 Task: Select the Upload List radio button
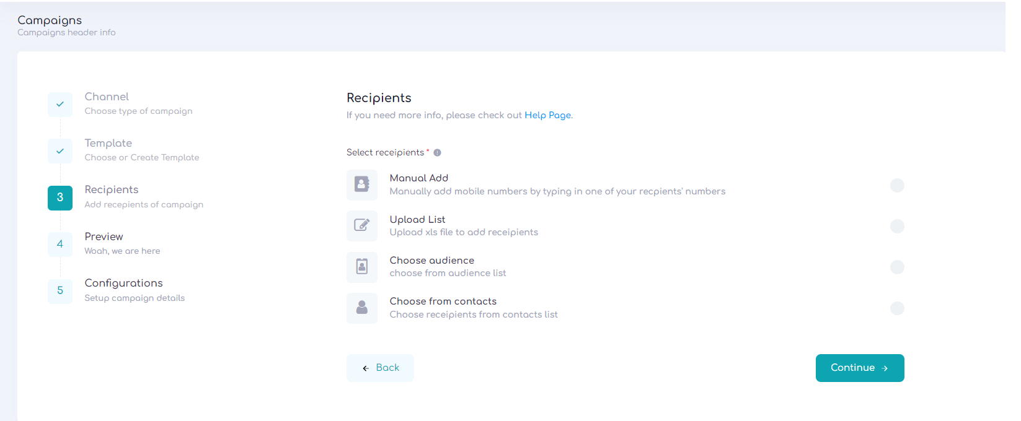pos(896,226)
